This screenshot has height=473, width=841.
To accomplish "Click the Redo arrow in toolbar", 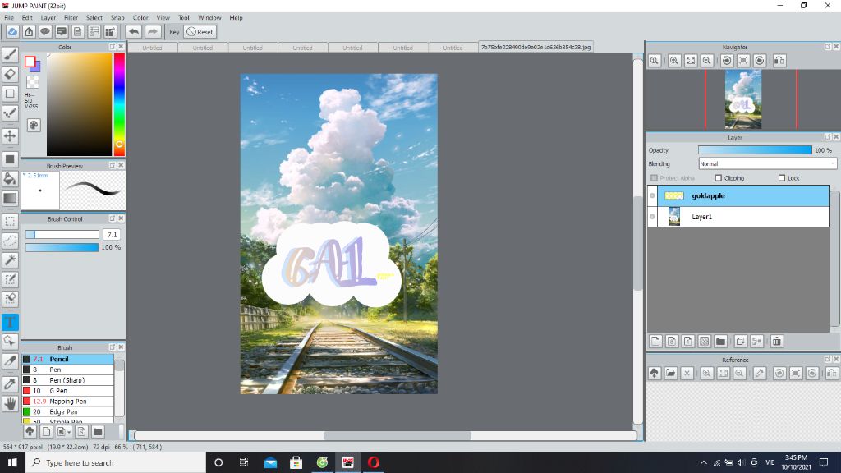I will click(153, 32).
